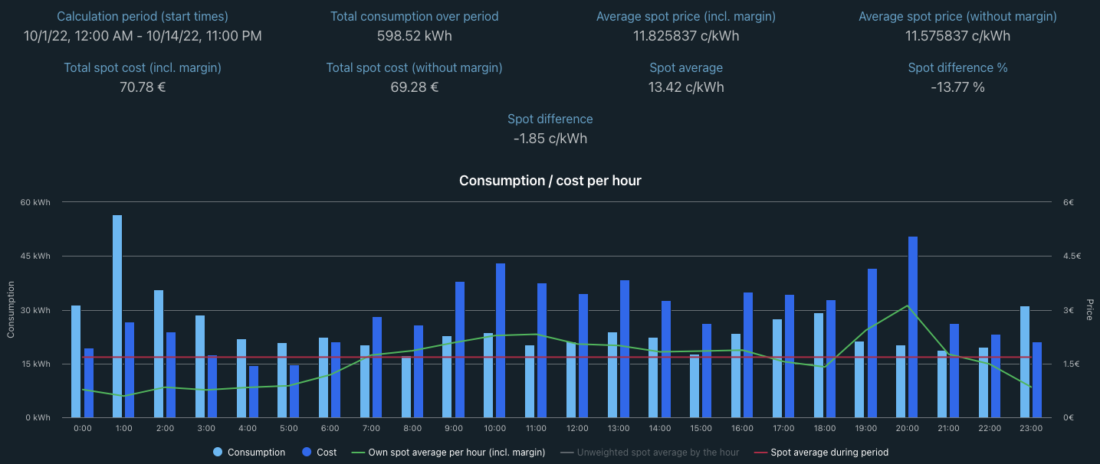Click the 'Consumption / cost per hour' chart title
This screenshot has width=1100, height=464.
[x=550, y=181]
